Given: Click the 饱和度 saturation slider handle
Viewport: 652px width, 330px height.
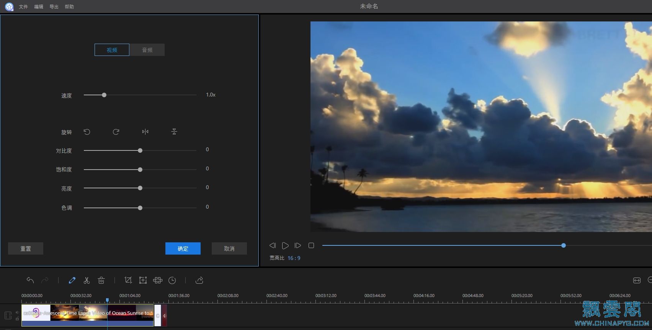Looking at the screenshot, I should point(140,170).
